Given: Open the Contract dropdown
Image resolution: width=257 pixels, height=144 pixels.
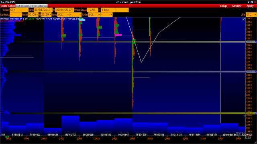Looking at the screenshot, I should pos(16,14).
